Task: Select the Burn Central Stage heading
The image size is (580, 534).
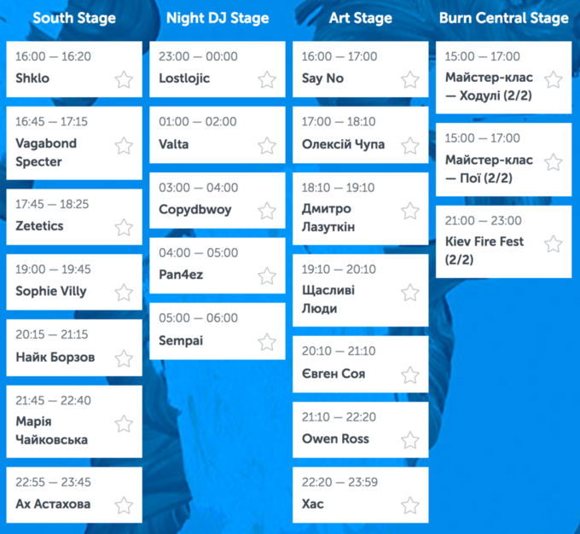Action: pyautogui.click(x=504, y=18)
